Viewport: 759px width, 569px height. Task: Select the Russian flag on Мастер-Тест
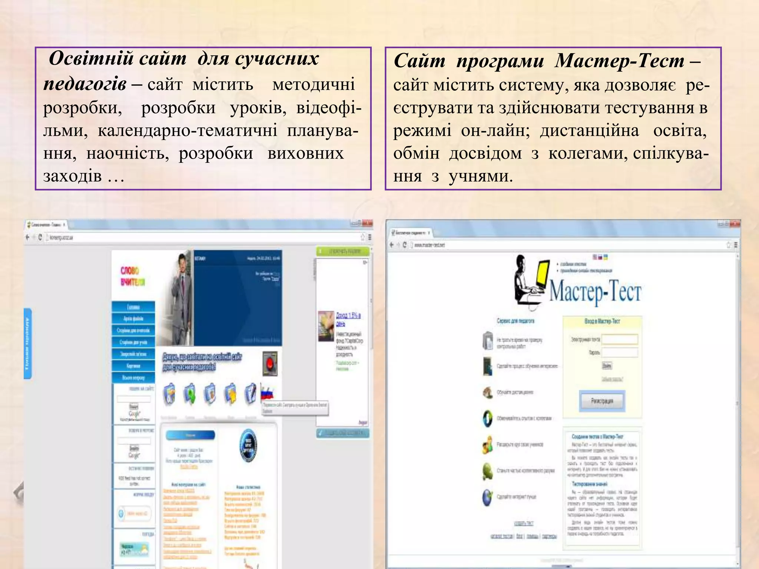(x=600, y=257)
